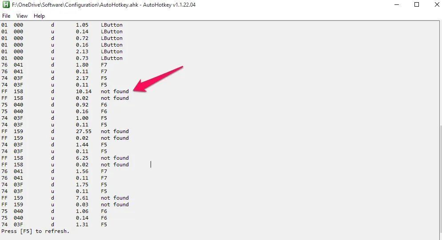Click the elapsed value 7.61
Viewport: 442px width, 240px height.
[82, 198]
